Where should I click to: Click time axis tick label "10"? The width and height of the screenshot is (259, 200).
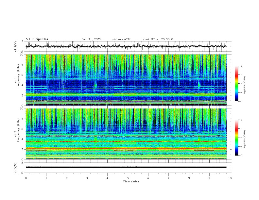230,178
